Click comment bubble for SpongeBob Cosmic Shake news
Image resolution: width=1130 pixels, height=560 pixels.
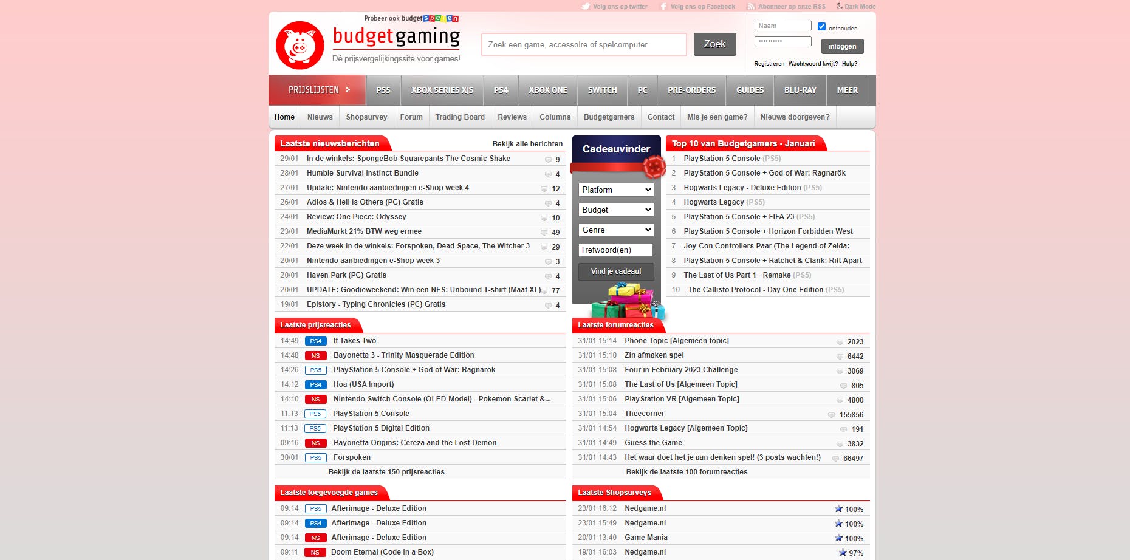[548, 160]
